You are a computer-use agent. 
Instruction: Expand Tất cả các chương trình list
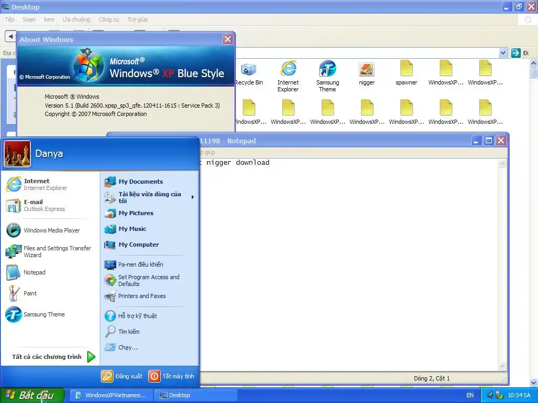coord(54,357)
